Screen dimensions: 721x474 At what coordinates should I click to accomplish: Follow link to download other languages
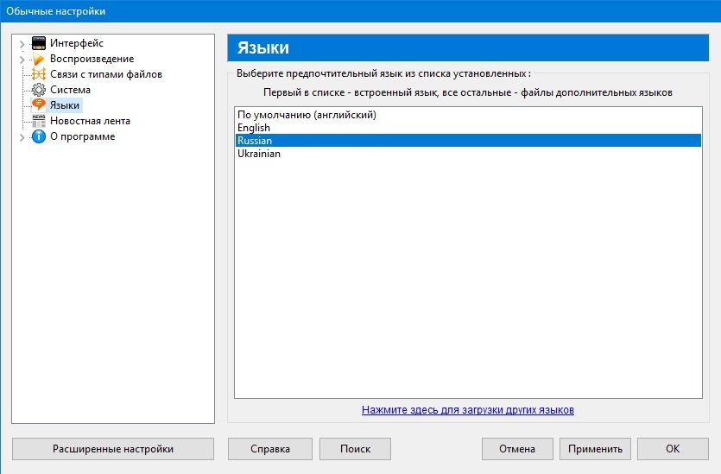coord(468,410)
